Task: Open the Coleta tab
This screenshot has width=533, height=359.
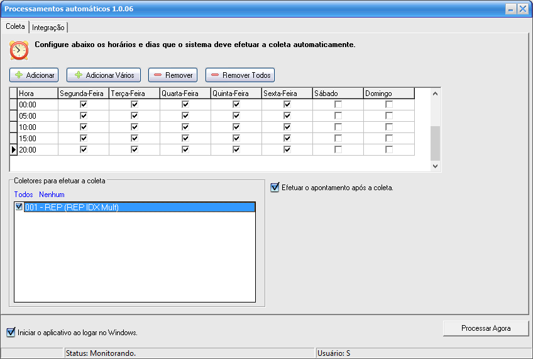Action: [15, 27]
